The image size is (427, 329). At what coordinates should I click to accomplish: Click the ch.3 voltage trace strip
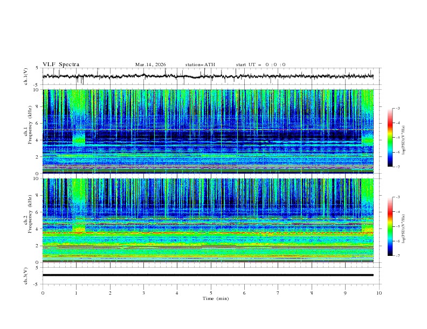click(x=208, y=275)
